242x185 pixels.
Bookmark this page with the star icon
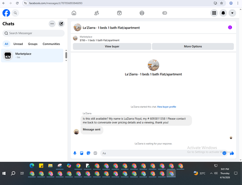(222, 3)
